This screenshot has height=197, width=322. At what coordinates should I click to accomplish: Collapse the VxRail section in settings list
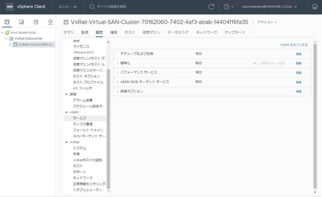coord(67,142)
